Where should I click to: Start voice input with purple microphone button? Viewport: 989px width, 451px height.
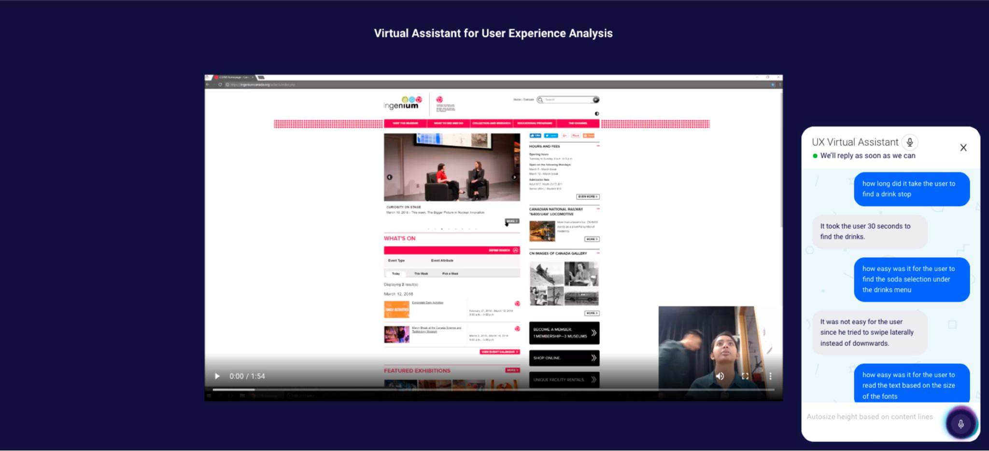click(961, 424)
